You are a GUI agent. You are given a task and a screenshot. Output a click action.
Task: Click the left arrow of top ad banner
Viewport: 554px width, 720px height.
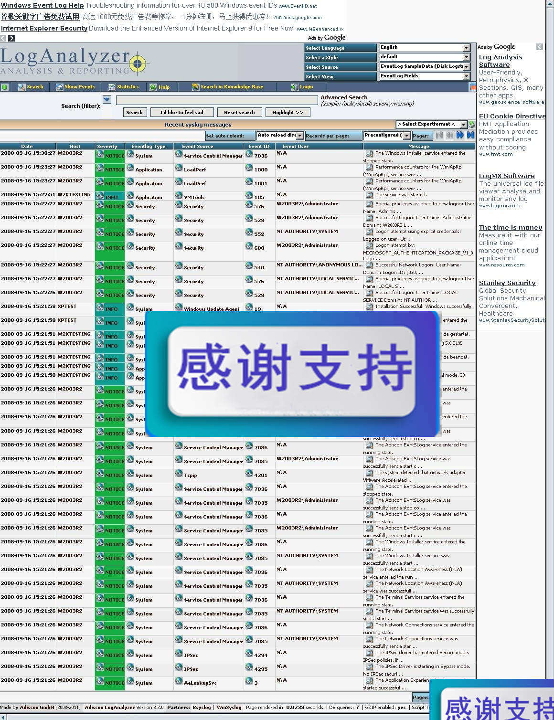3,38
